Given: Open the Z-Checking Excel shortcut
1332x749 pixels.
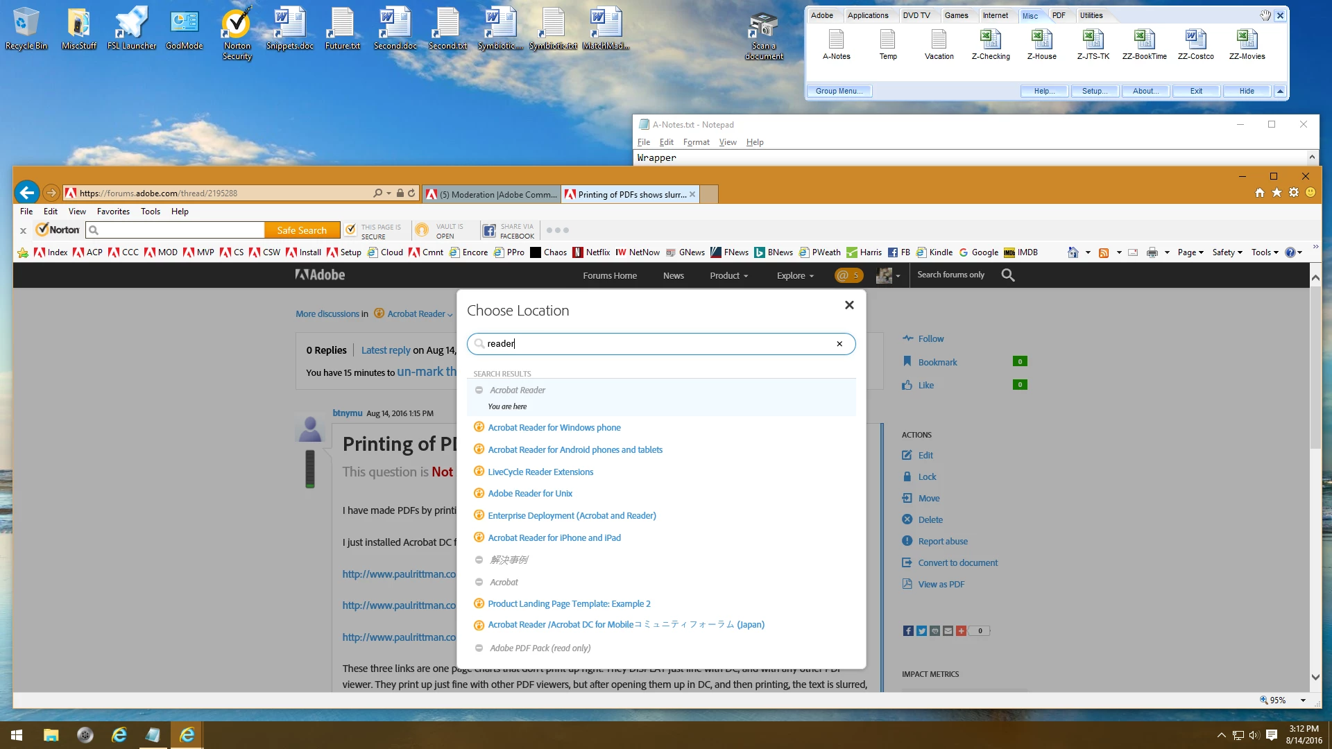Looking at the screenshot, I should (x=990, y=40).
